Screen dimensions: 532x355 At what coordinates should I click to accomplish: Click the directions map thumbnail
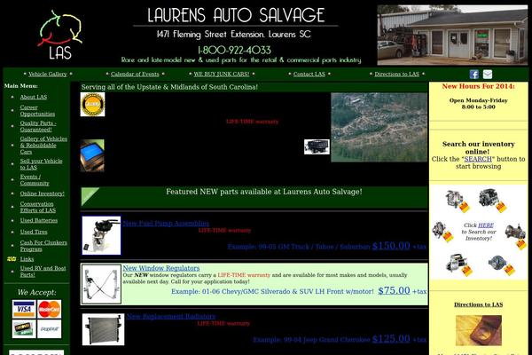click(479, 330)
